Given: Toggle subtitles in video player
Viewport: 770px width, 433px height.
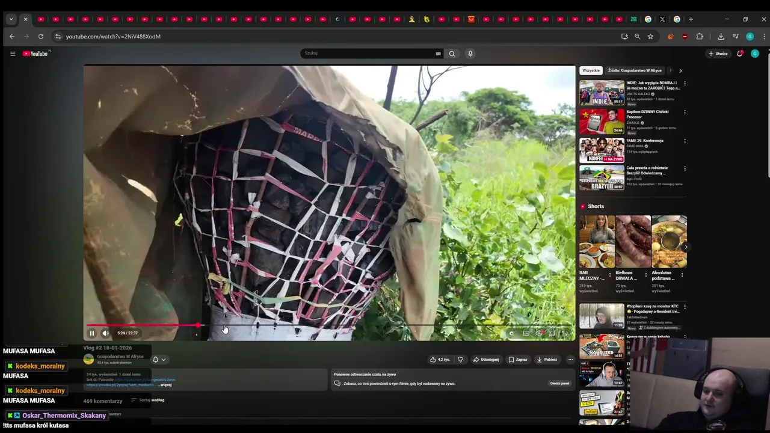Looking at the screenshot, I should coord(526,333).
